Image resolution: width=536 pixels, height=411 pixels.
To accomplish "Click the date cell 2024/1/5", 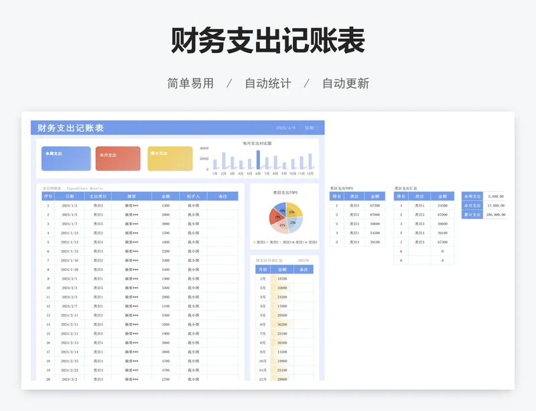I will pos(70,215).
